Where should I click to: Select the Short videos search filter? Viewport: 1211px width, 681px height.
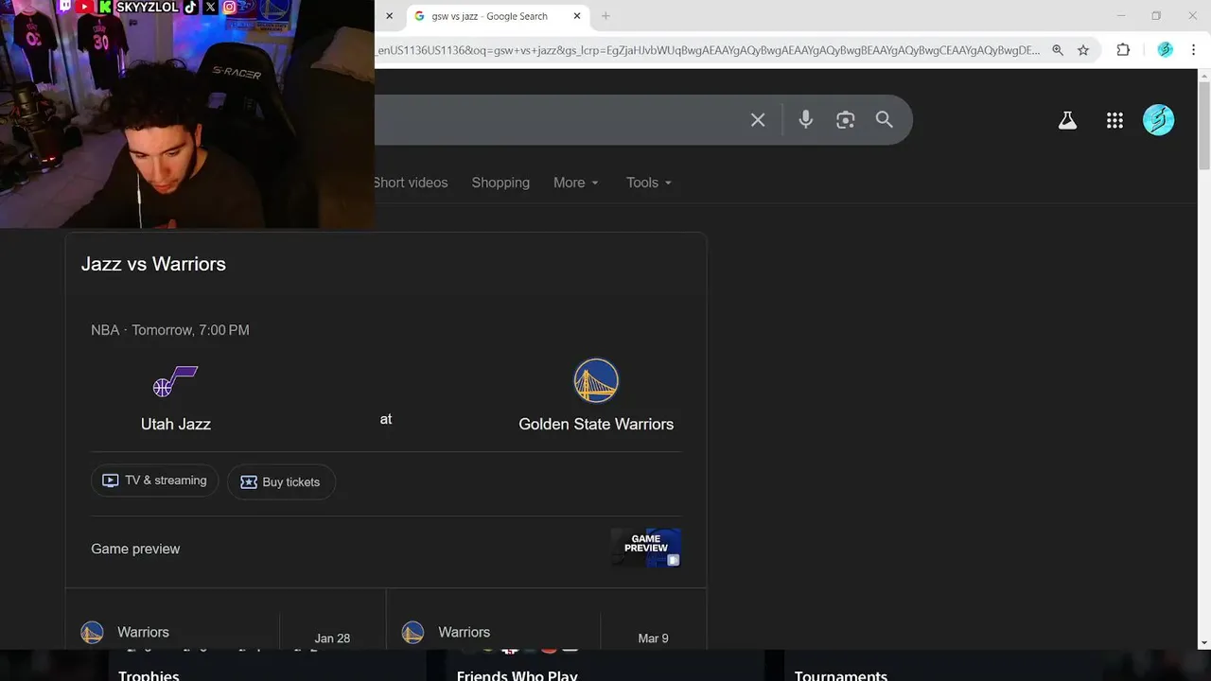coord(411,183)
